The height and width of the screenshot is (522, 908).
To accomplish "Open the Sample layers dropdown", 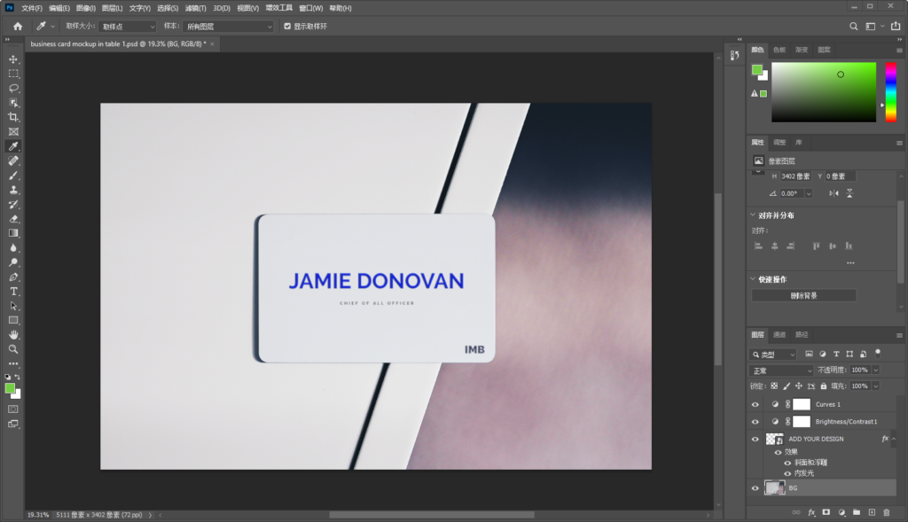I will click(228, 27).
